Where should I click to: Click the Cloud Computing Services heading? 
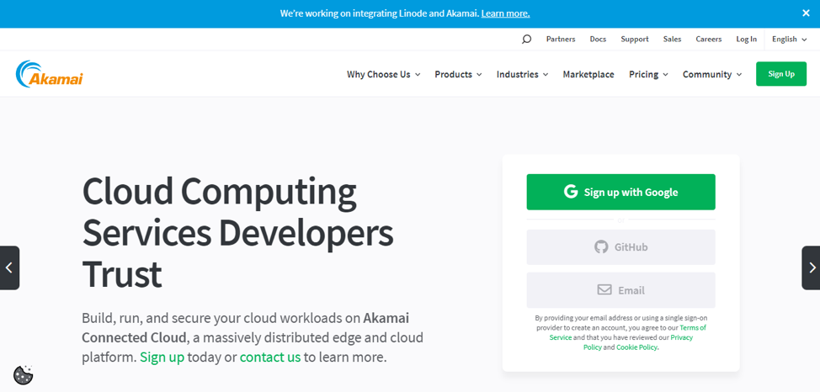pyautogui.click(x=238, y=232)
